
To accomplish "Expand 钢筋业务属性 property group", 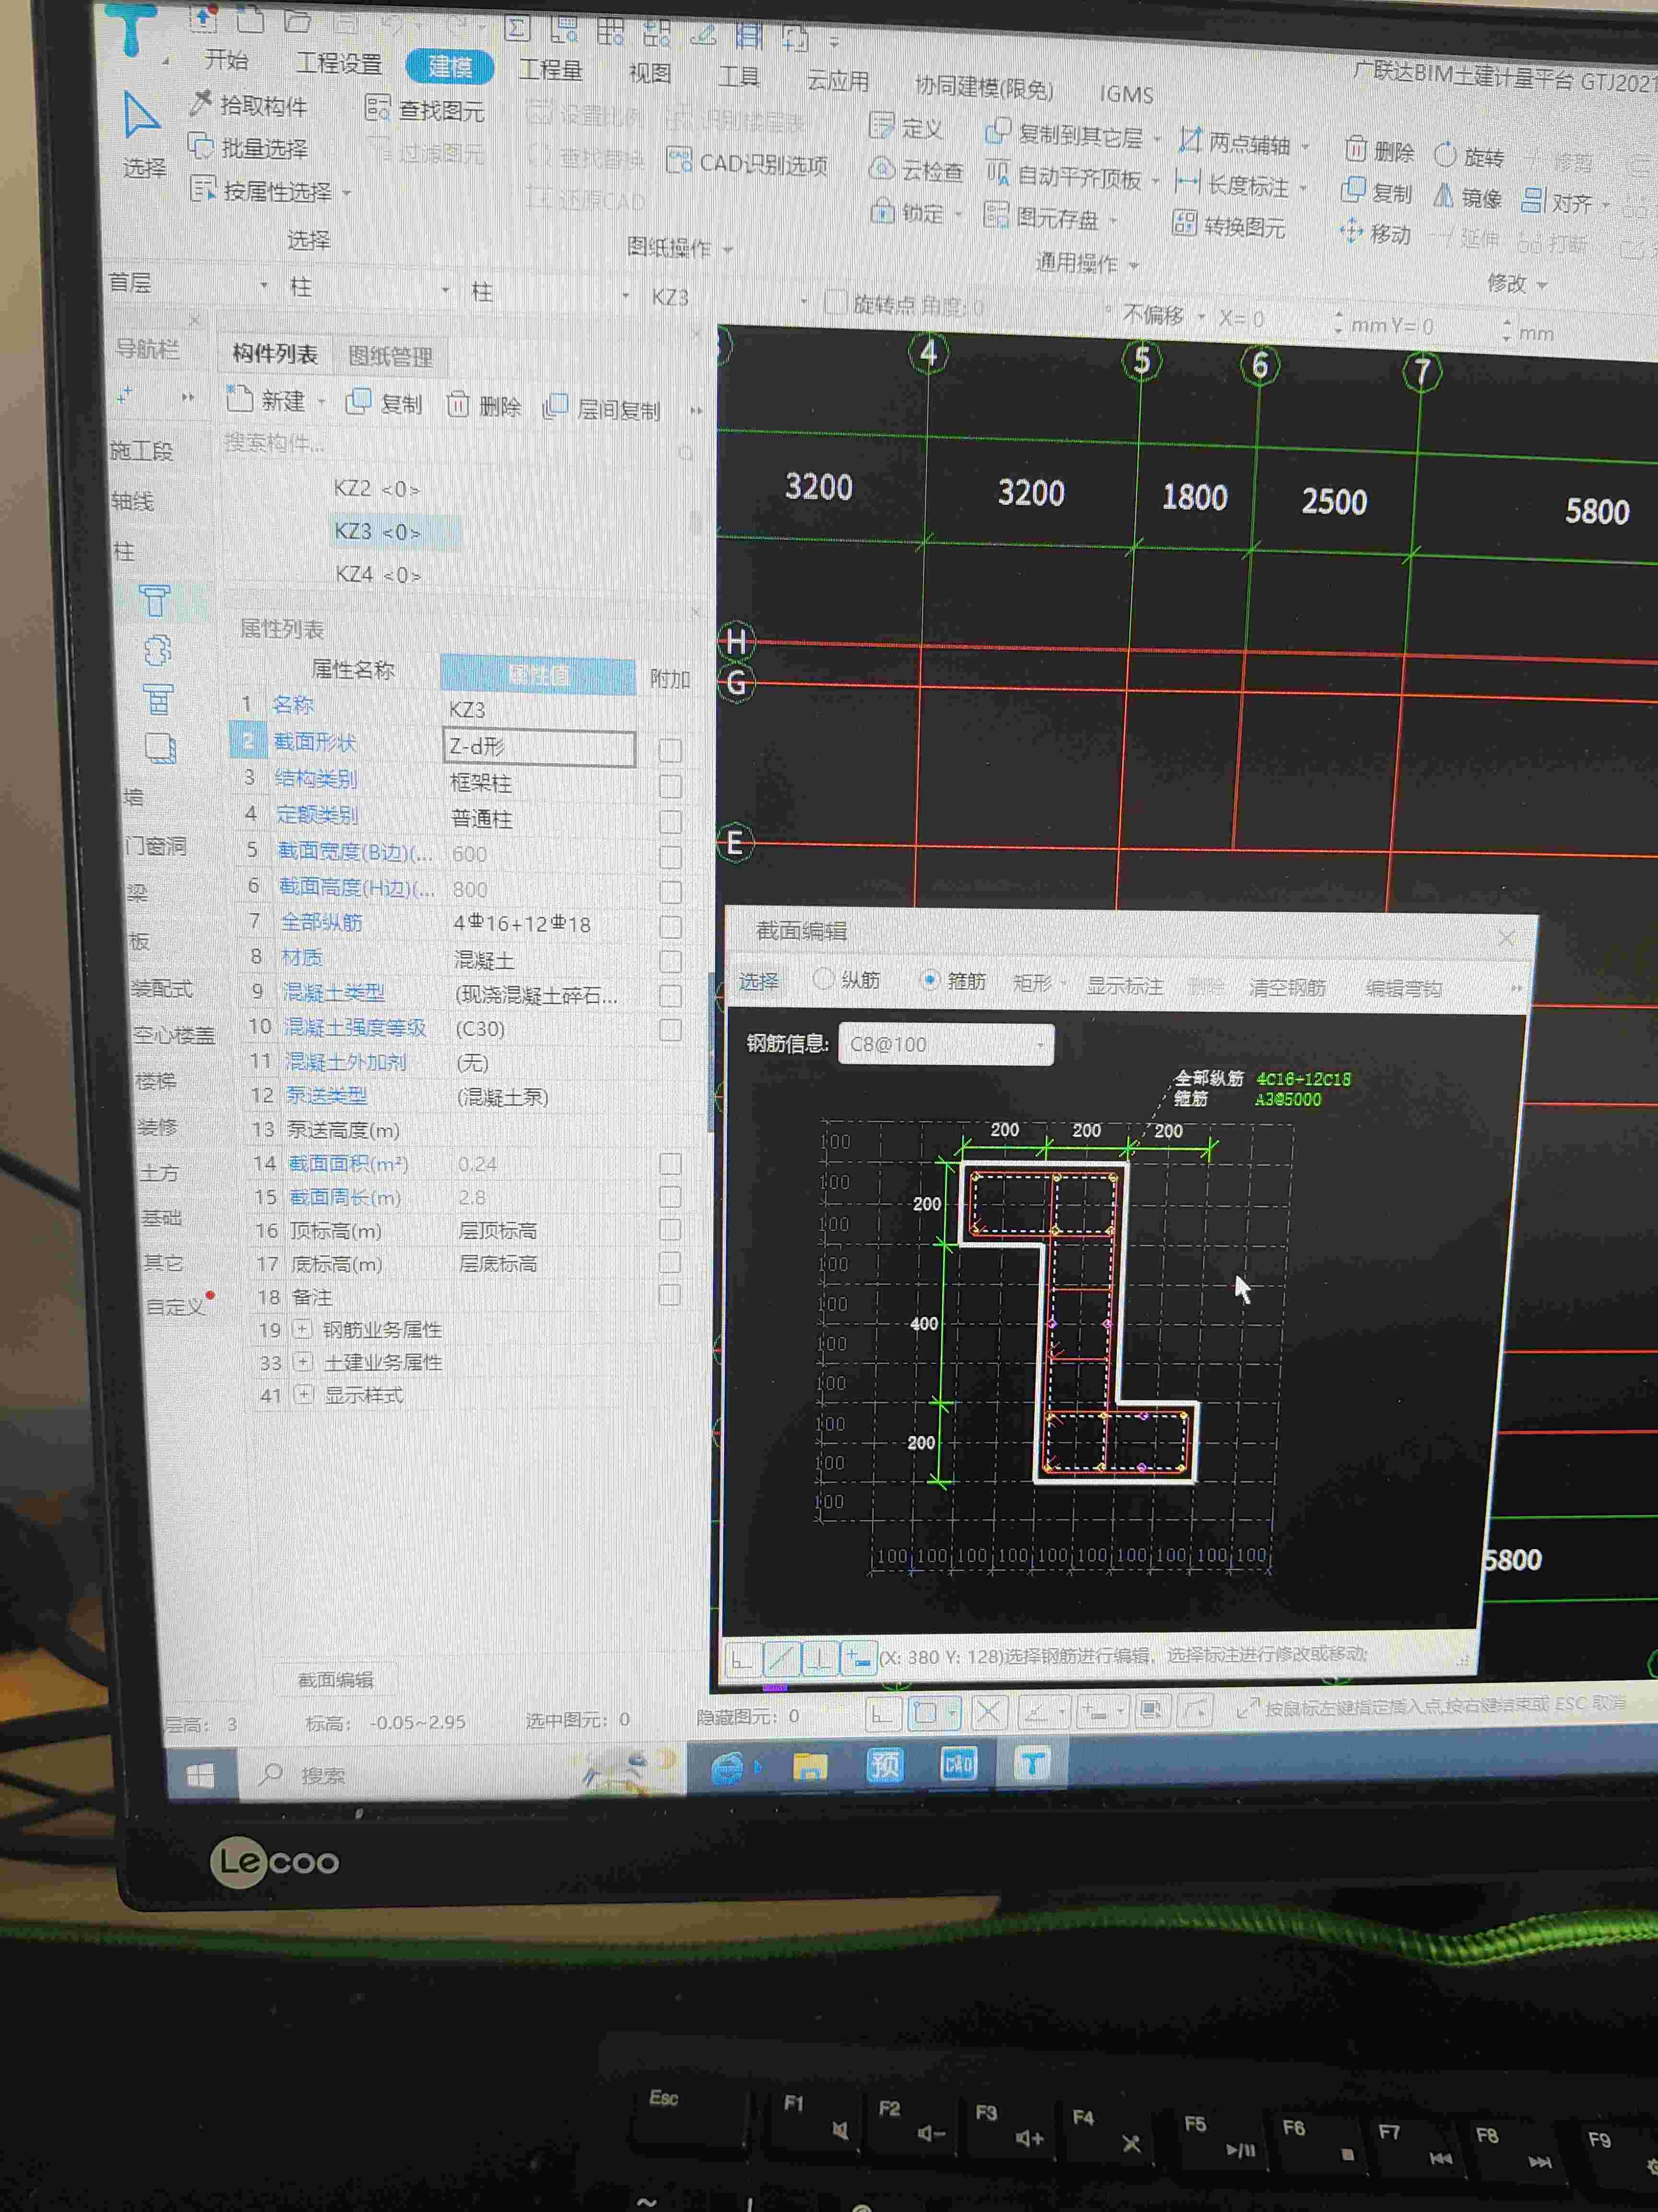I will (302, 1329).
